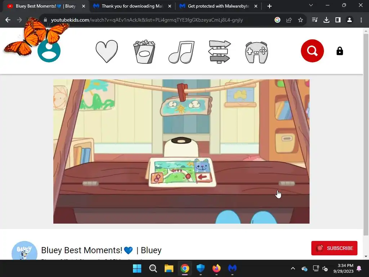Switch to Get protected with Malwarebytes tab

218,6
